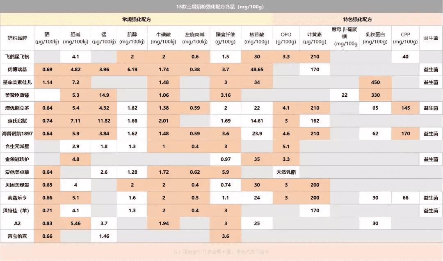
Task: Select the 0.83 硒 value in A2 row
Action: pos(47,223)
